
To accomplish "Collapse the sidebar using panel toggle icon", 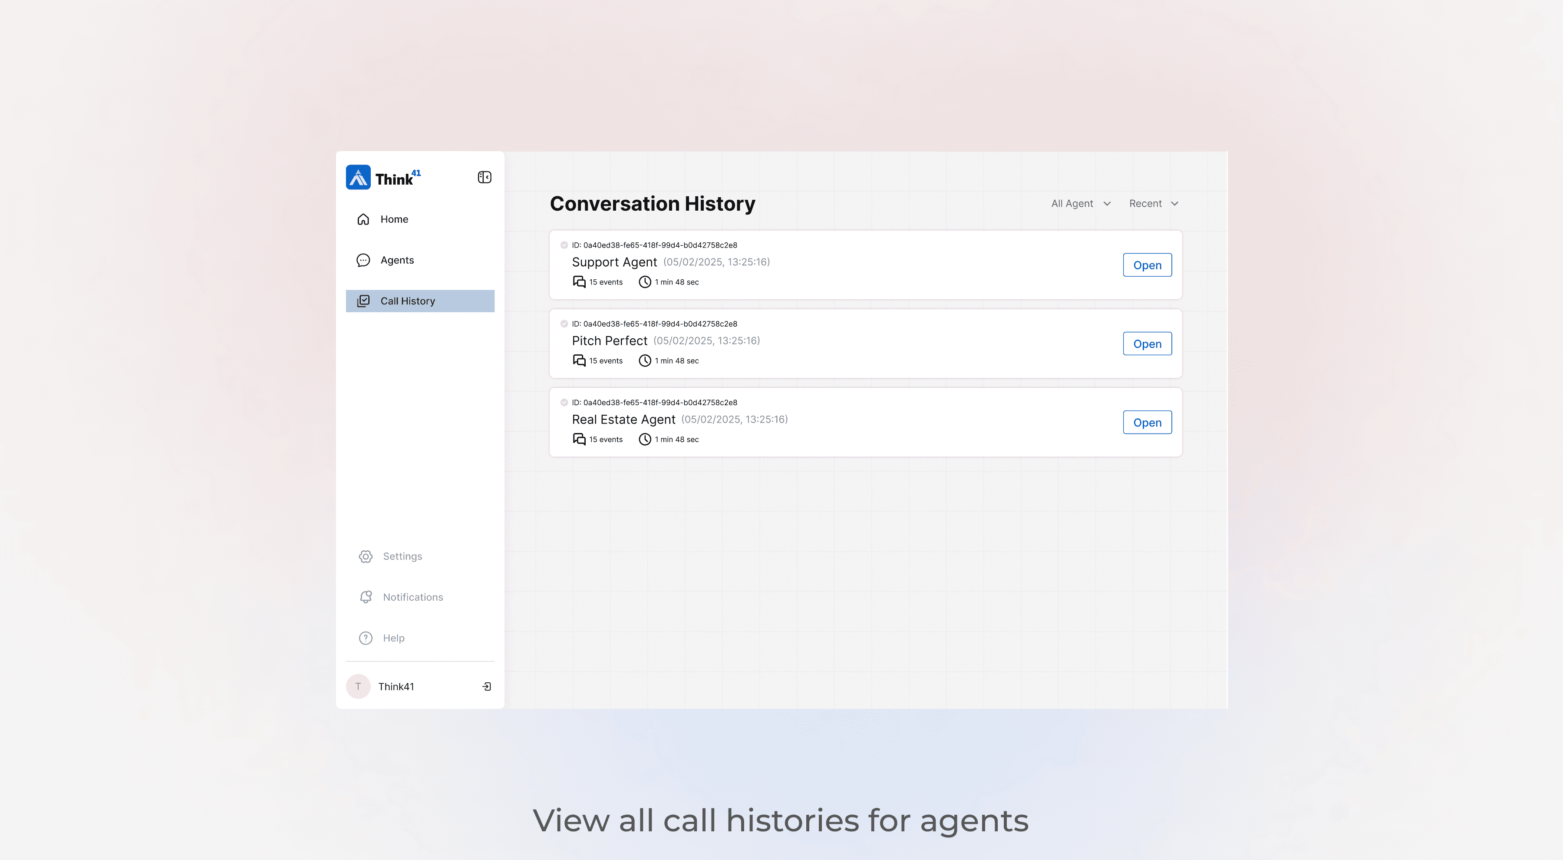I will coord(484,177).
